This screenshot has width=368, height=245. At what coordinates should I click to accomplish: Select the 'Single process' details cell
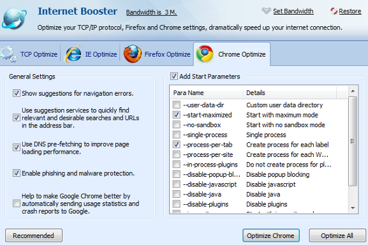[266, 135]
